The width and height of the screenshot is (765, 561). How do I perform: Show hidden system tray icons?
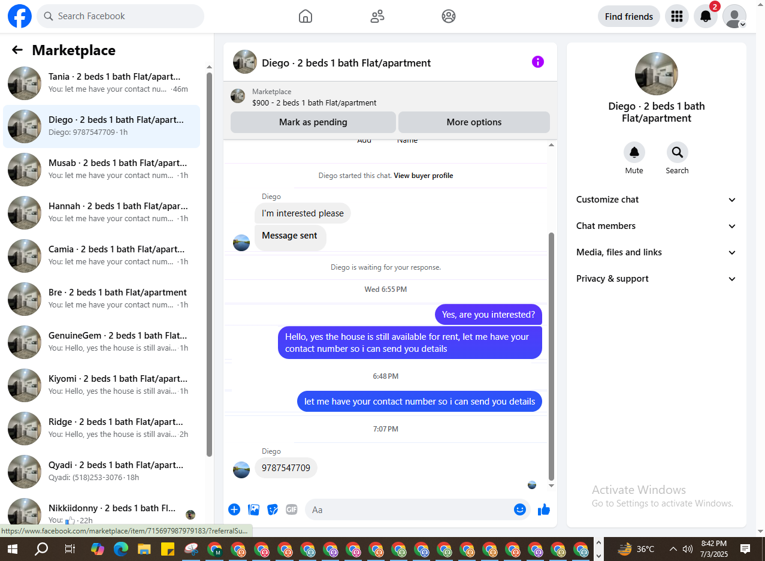[x=673, y=549]
